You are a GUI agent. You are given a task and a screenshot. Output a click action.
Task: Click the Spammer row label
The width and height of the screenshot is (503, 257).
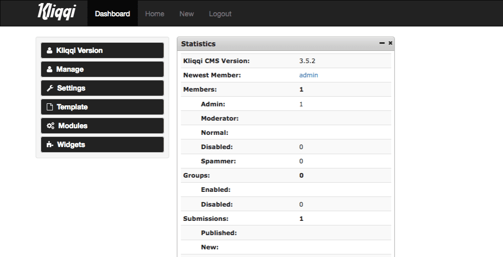point(219,161)
